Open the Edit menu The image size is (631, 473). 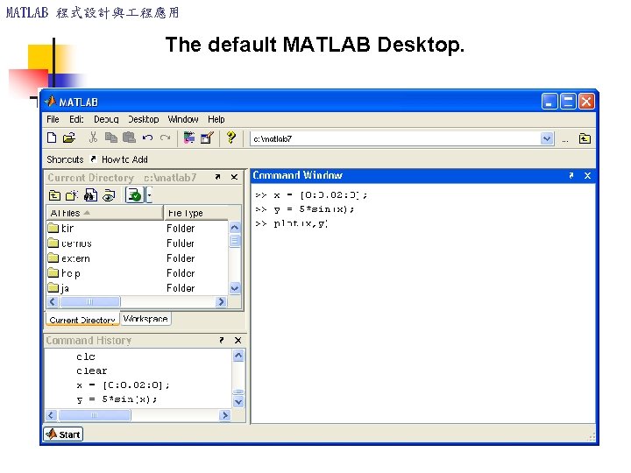[76, 119]
